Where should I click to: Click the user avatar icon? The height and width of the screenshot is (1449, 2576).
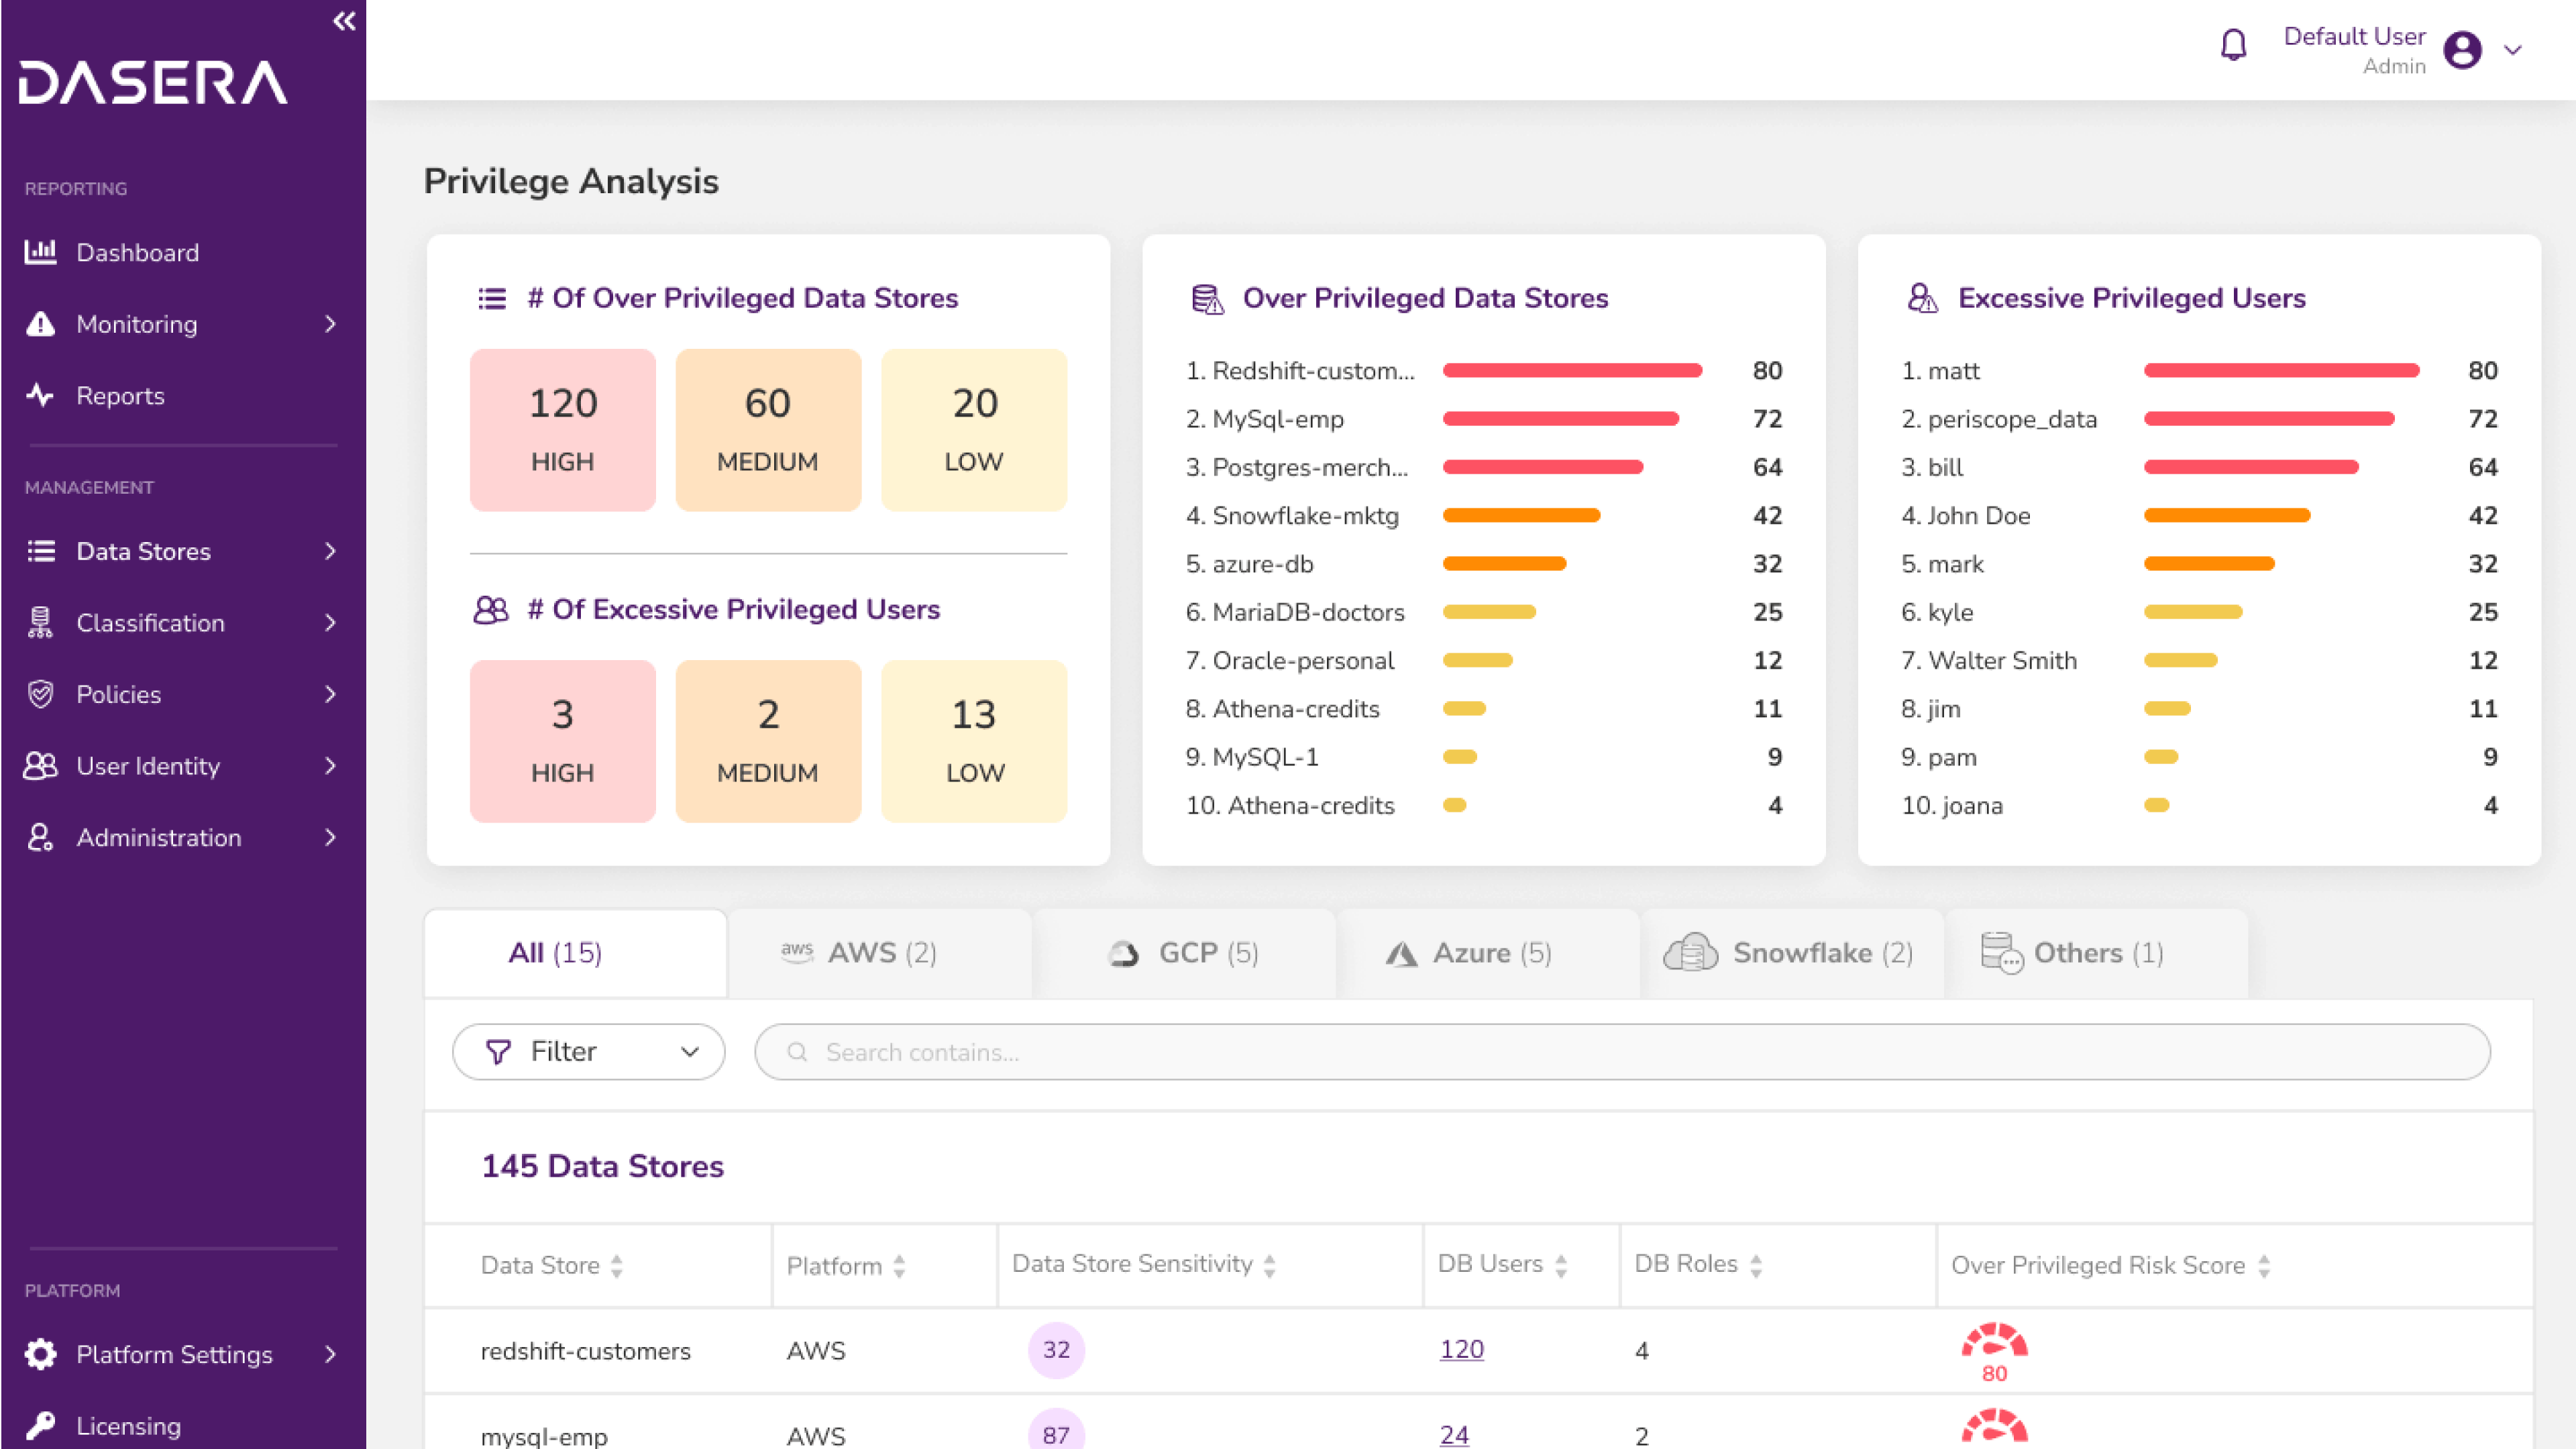(2462, 49)
